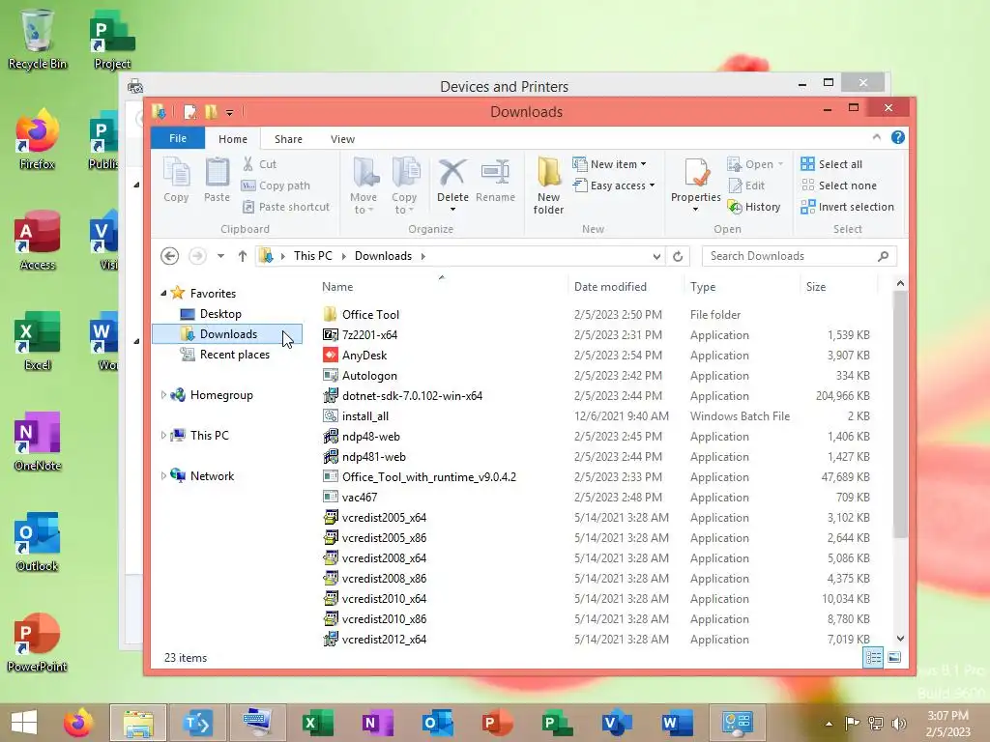Click the Devices and Printers title bar

pyautogui.click(x=504, y=85)
